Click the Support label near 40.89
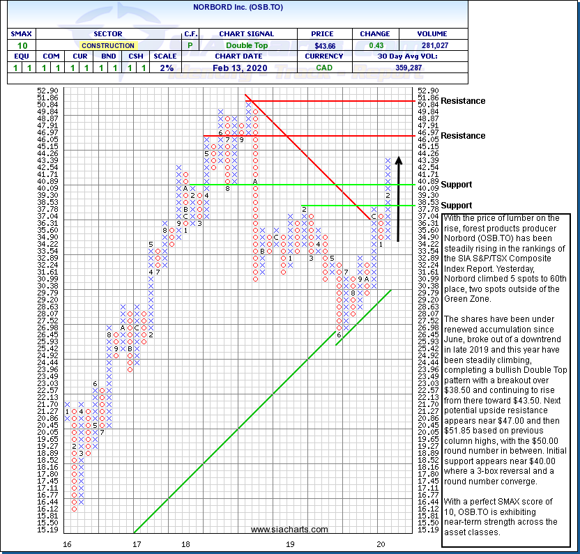 (x=456, y=185)
